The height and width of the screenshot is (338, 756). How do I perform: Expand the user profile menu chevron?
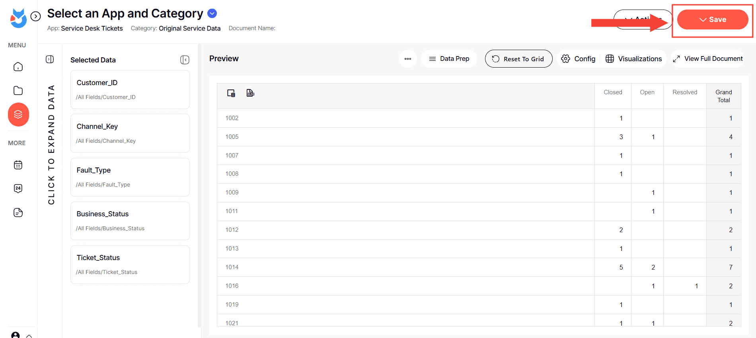(29, 335)
